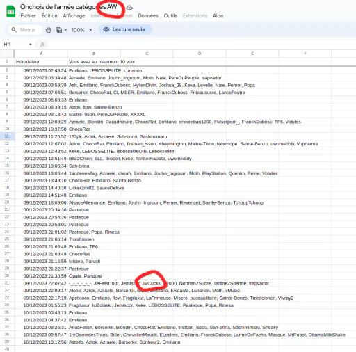Select cell starting with '1andenewfag'
The image size is (356, 352).
(x=173, y=173)
